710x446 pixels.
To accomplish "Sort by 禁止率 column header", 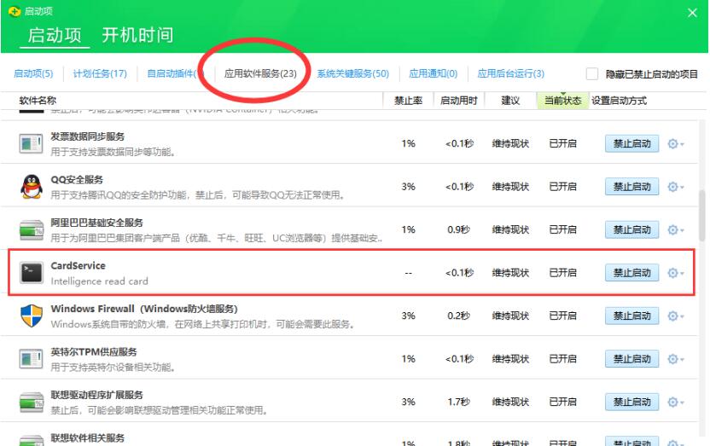I will pyautogui.click(x=408, y=101).
